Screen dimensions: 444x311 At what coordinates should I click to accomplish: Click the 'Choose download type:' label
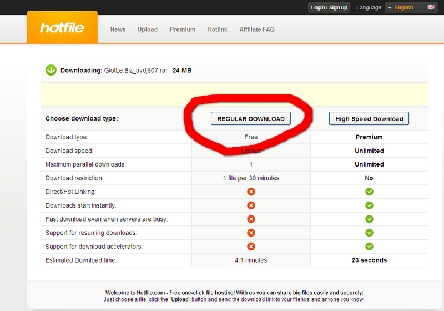tap(82, 118)
